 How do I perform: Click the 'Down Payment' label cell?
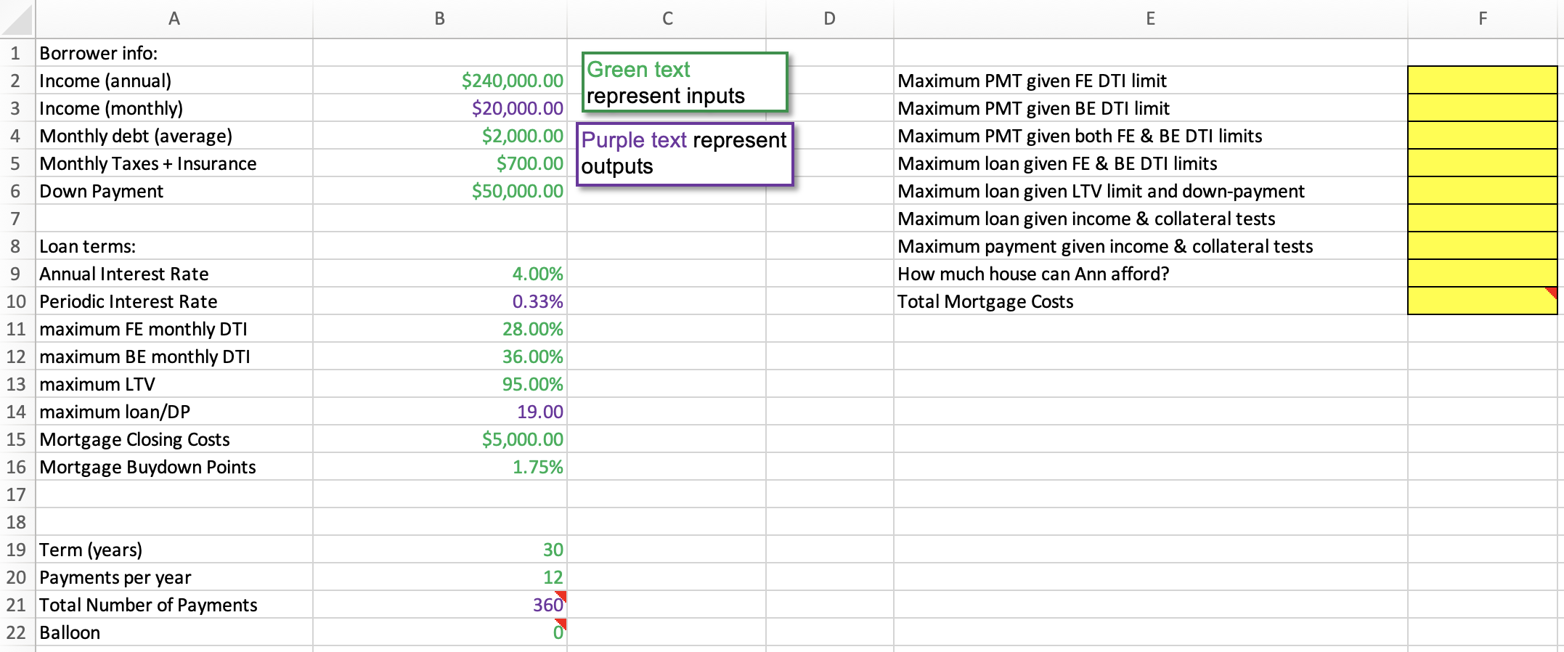tap(174, 191)
